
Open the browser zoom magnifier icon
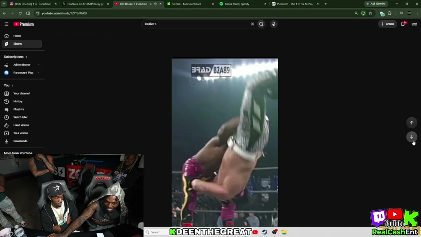click(x=356, y=13)
